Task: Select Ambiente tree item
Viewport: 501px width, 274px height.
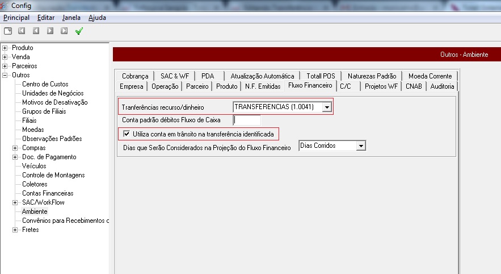Action: 35,211
